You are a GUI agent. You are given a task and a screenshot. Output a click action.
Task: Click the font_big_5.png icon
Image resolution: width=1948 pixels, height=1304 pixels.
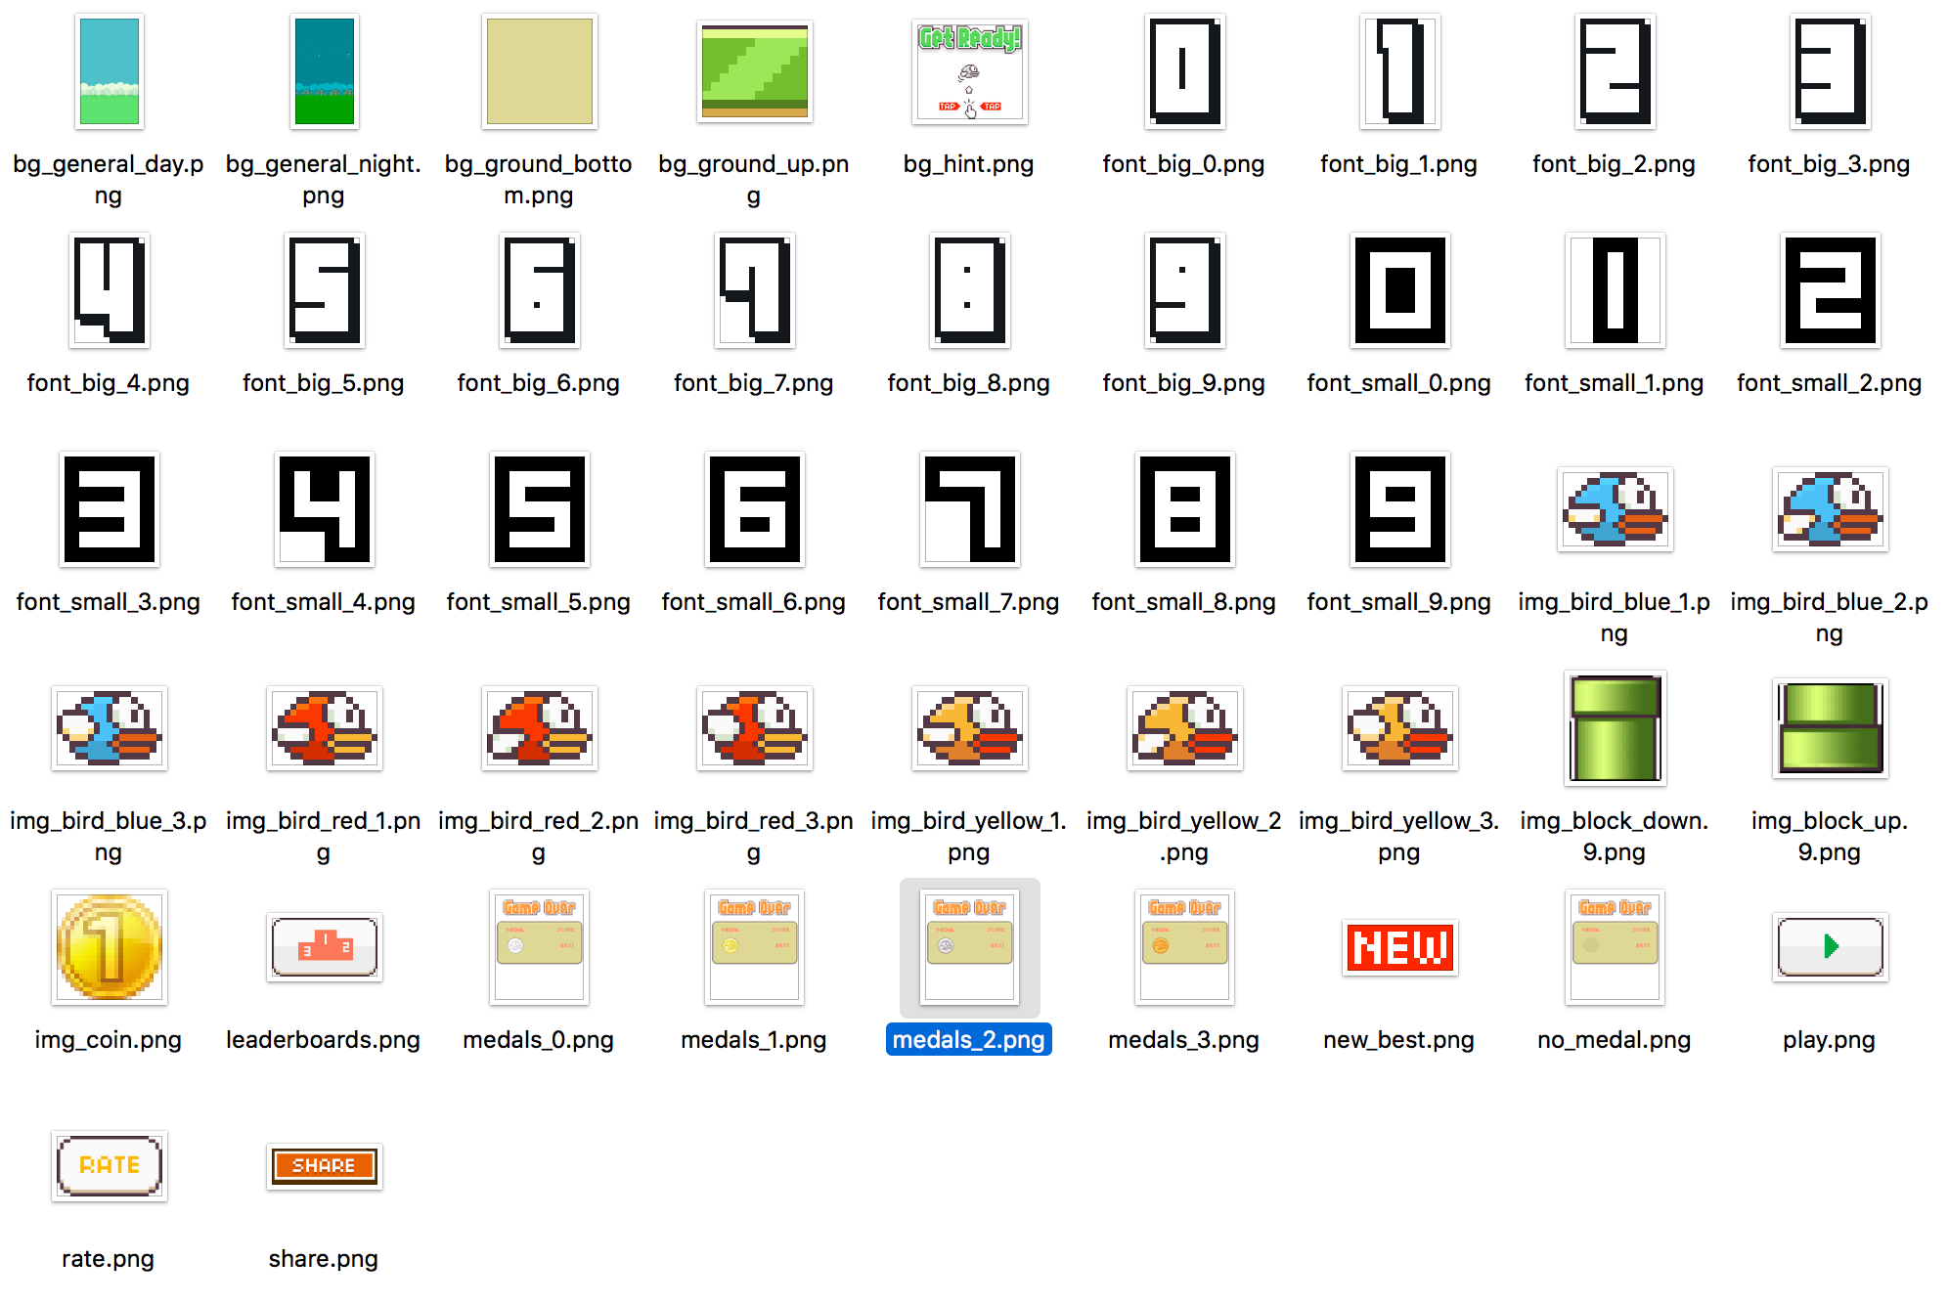coord(324,290)
